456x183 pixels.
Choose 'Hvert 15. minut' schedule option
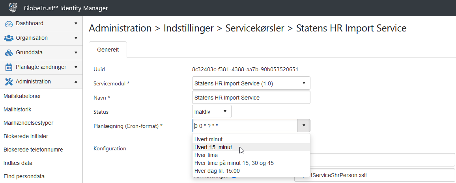click(x=251, y=147)
